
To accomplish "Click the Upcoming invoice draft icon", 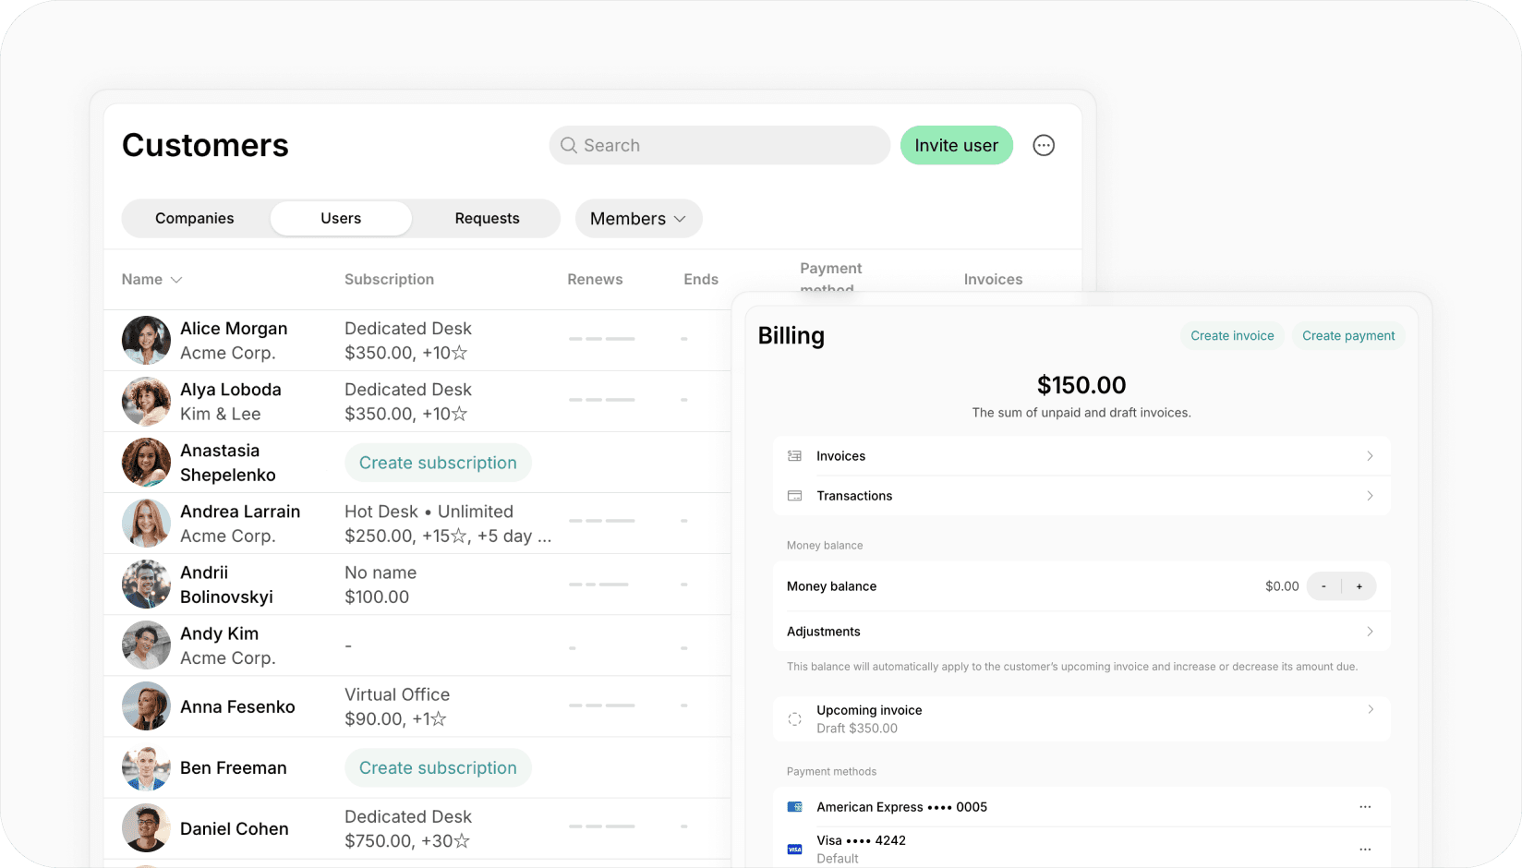I will [794, 718].
